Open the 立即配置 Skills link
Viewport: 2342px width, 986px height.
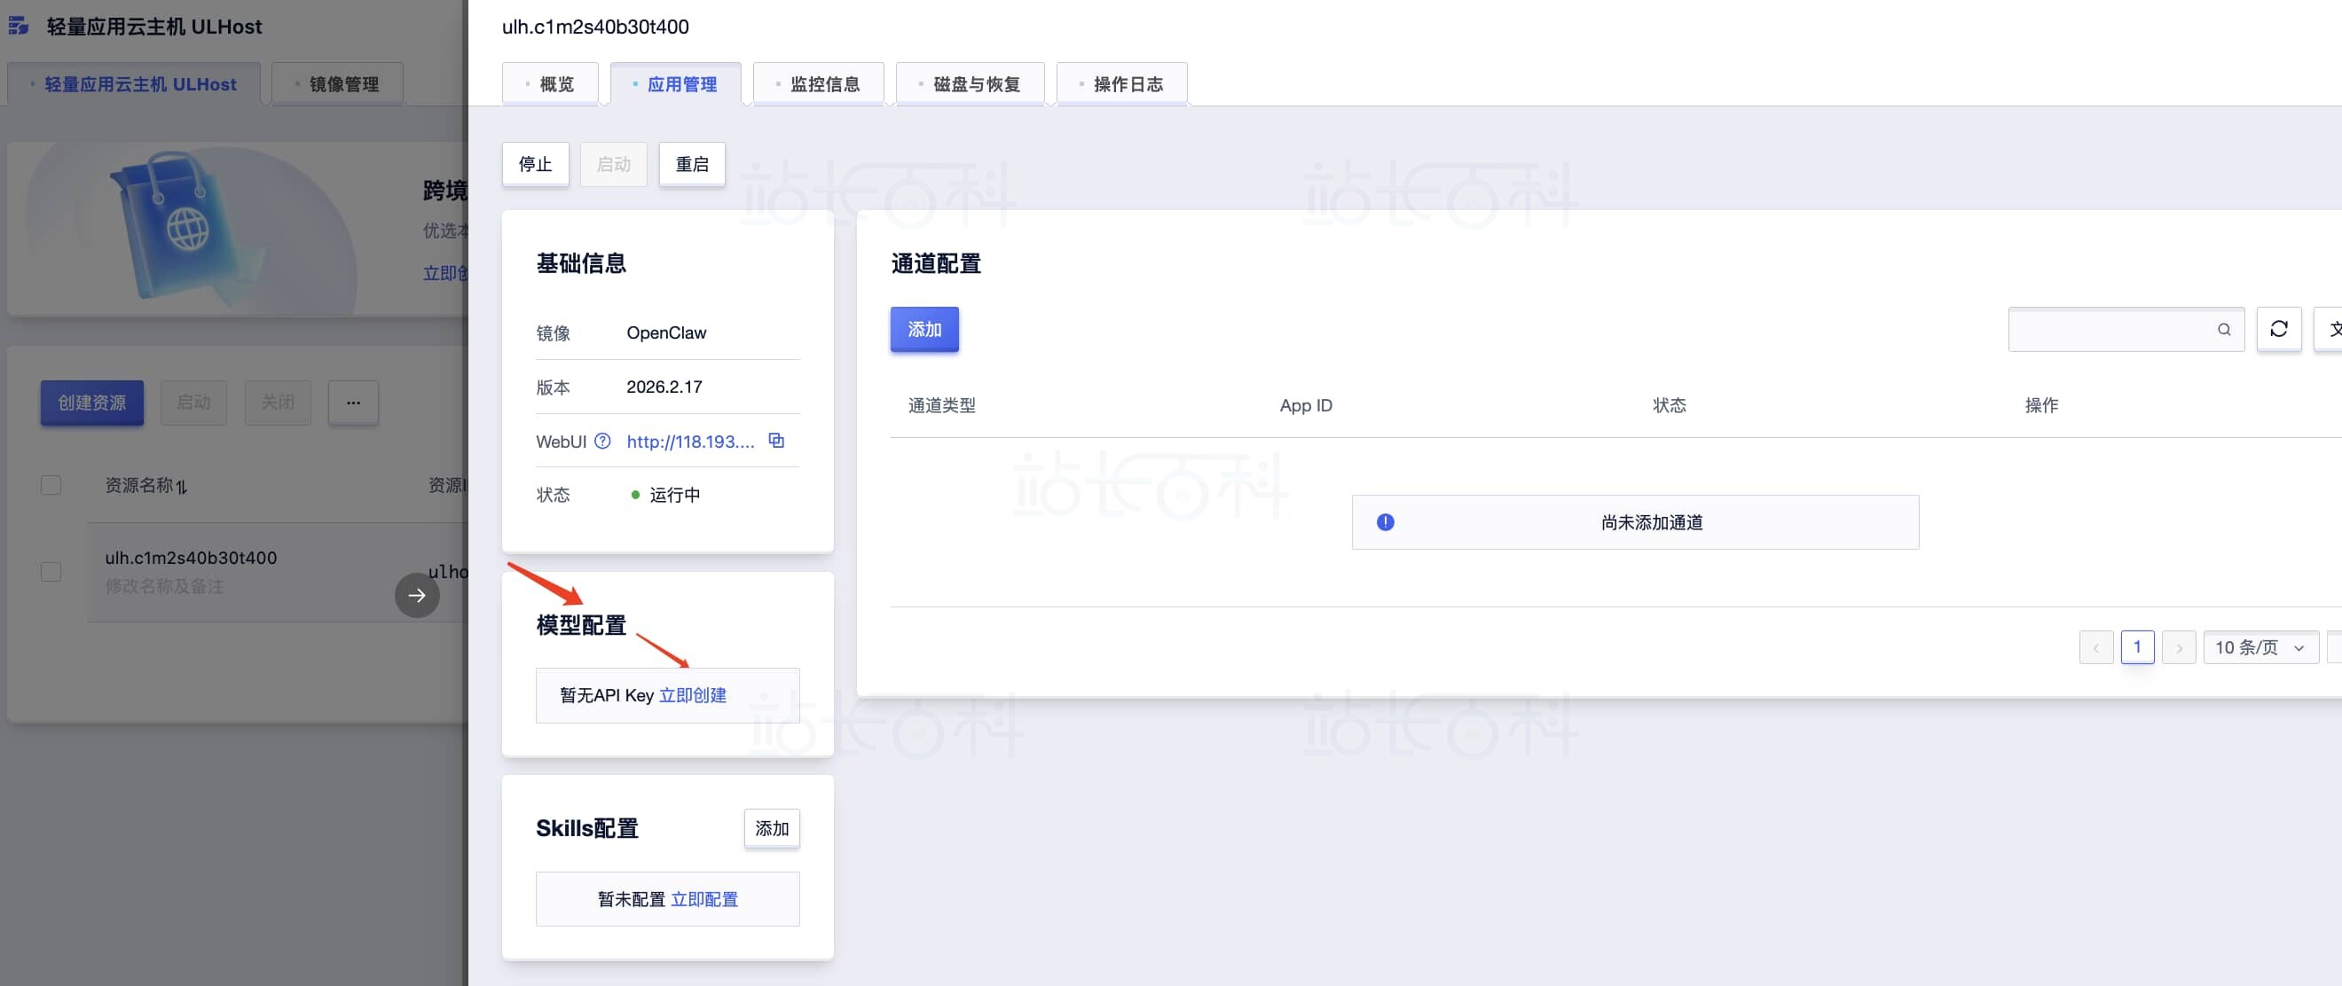[x=704, y=899]
